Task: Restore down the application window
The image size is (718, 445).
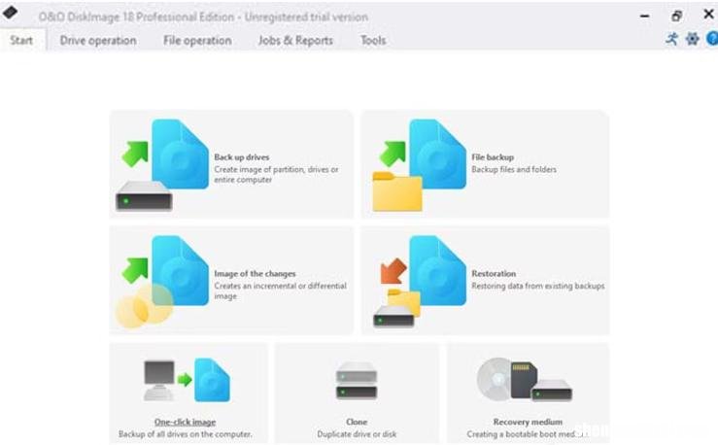Action: [x=676, y=16]
